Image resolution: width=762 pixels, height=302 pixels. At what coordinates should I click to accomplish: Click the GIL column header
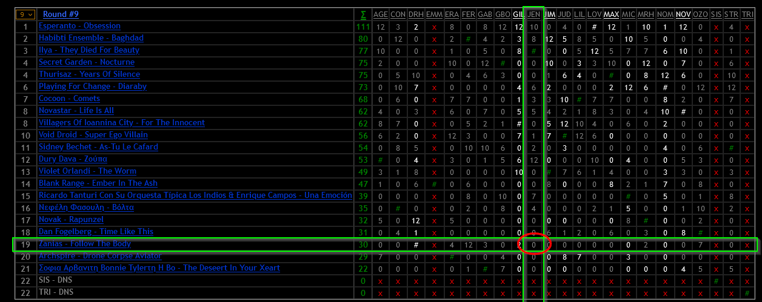click(x=518, y=14)
